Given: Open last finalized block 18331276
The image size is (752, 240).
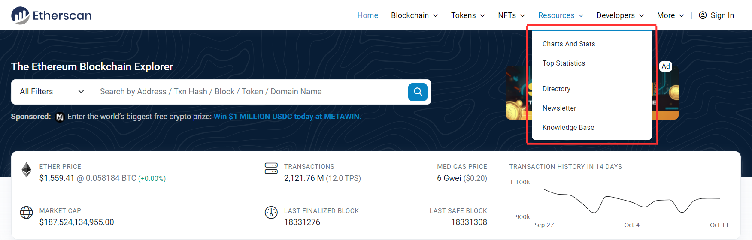Looking at the screenshot, I should tap(302, 222).
